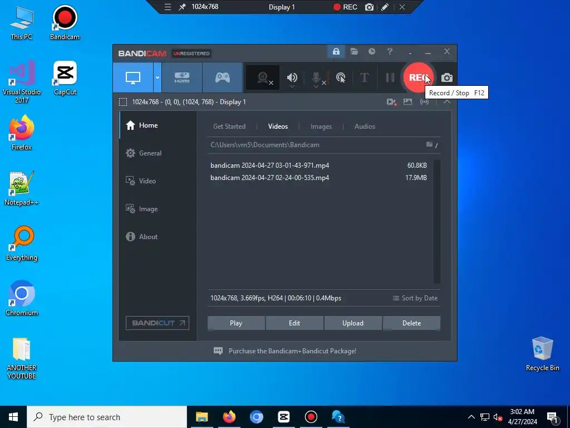Open ANOTHER YOUTUBE desktop folder
Screen dimensions: 570x428
click(x=22, y=358)
